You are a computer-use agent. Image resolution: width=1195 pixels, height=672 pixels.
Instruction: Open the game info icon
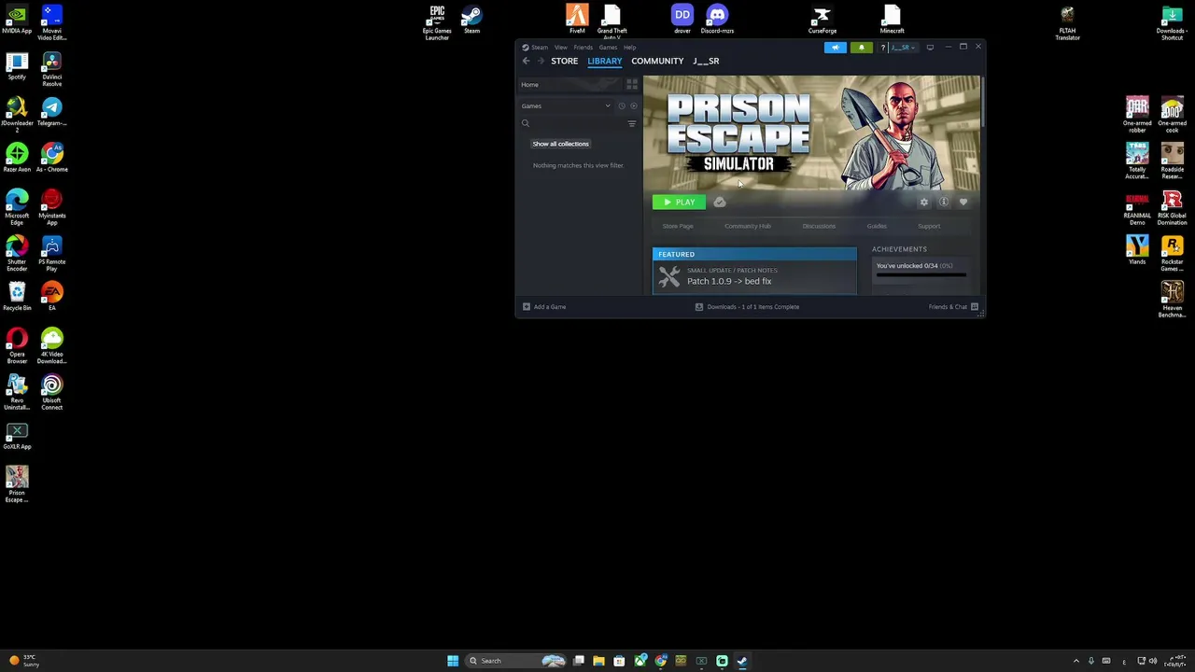(x=944, y=202)
